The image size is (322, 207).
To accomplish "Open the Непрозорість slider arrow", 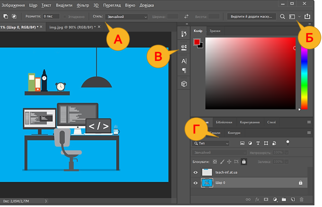I will pyautogui.click(x=287, y=153).
